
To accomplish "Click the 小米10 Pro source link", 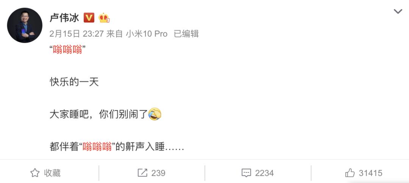I will pyautogui.click(x=147, y=34).
